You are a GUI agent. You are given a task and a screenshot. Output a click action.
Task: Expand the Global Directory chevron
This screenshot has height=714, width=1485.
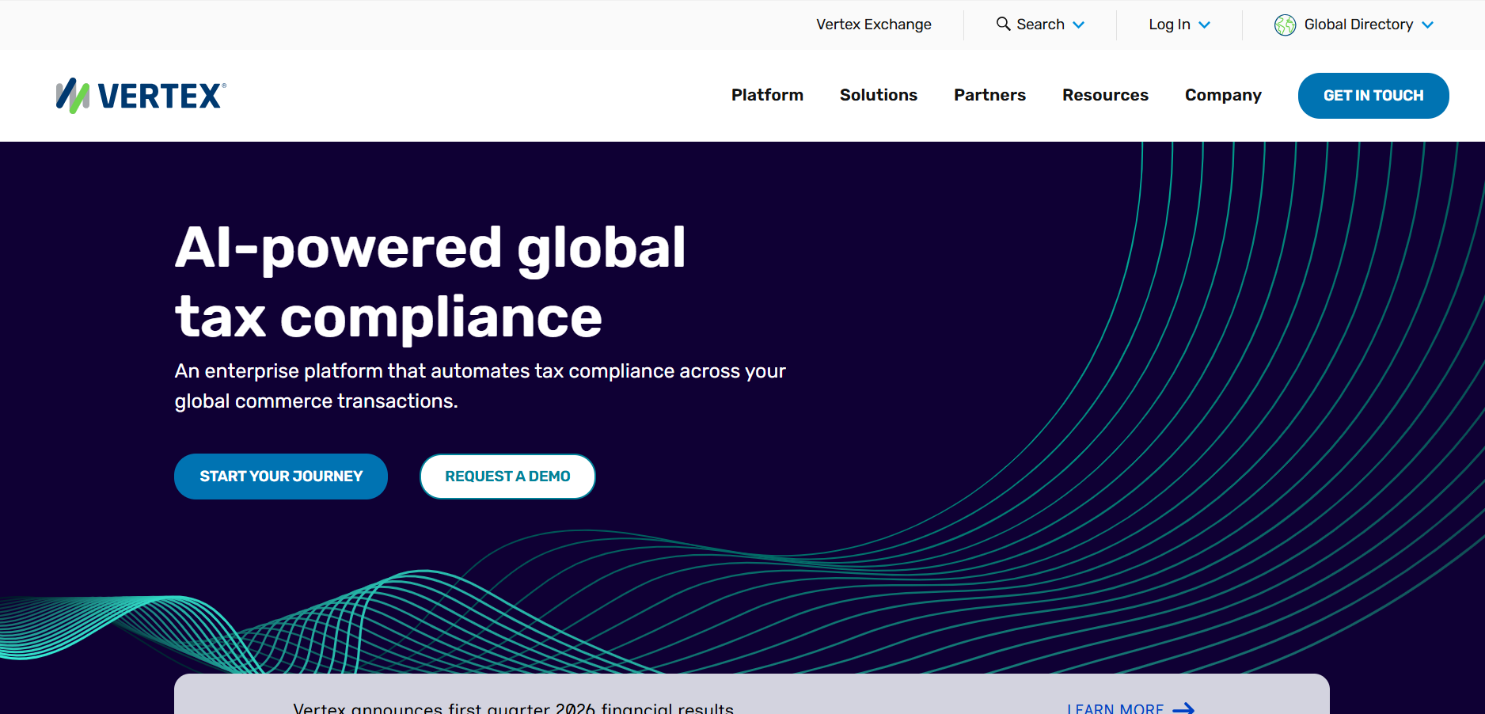[1427, 25]
